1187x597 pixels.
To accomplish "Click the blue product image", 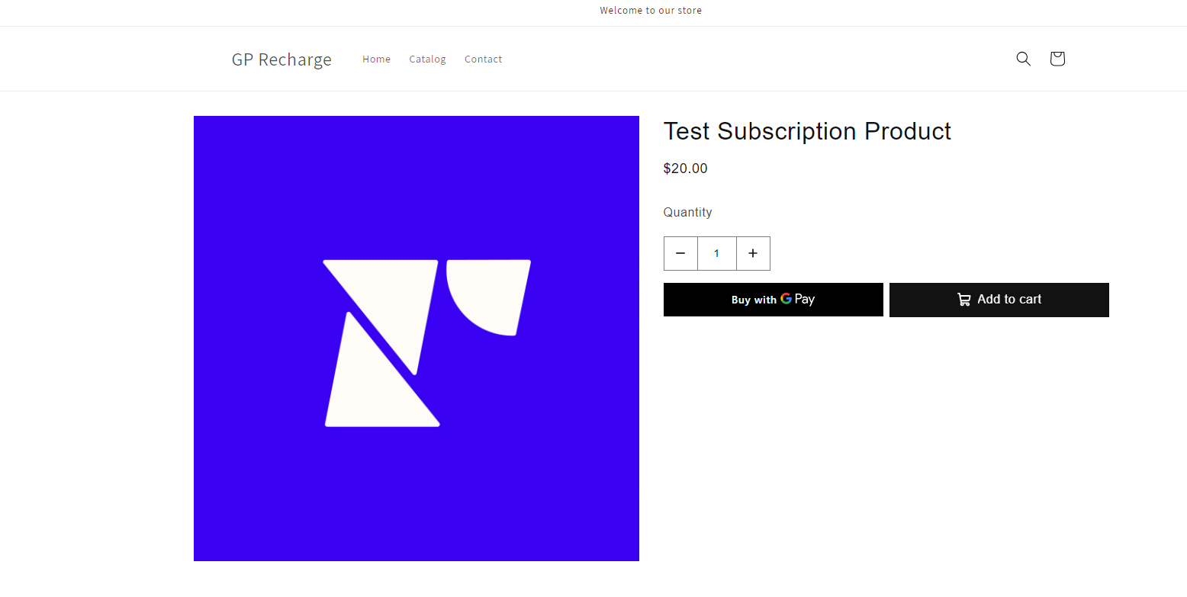I will pos(416,339).
